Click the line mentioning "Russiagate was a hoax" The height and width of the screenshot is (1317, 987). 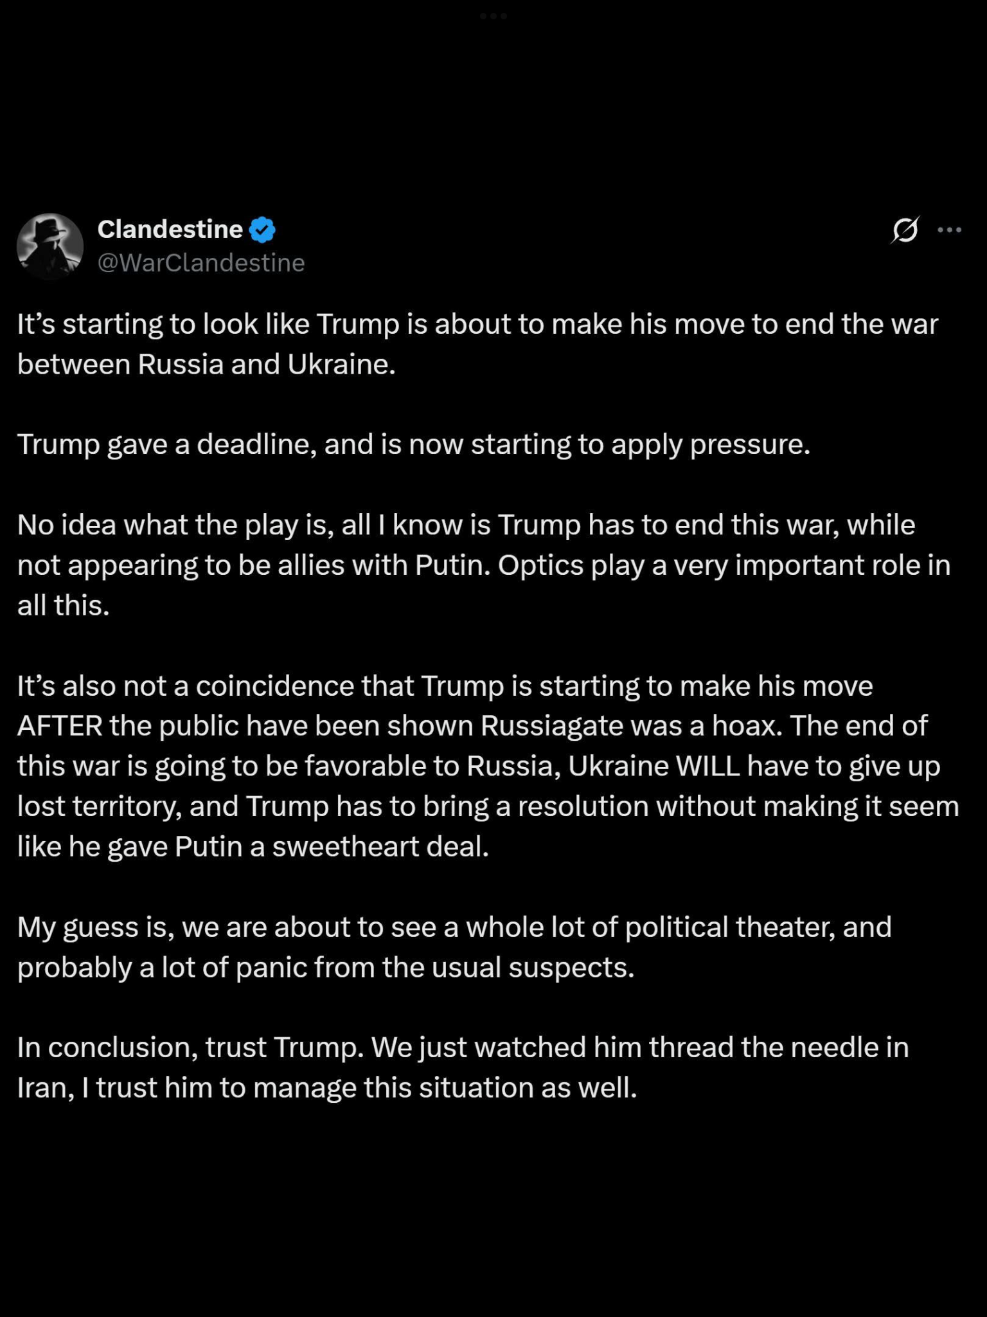pos(472,726)
